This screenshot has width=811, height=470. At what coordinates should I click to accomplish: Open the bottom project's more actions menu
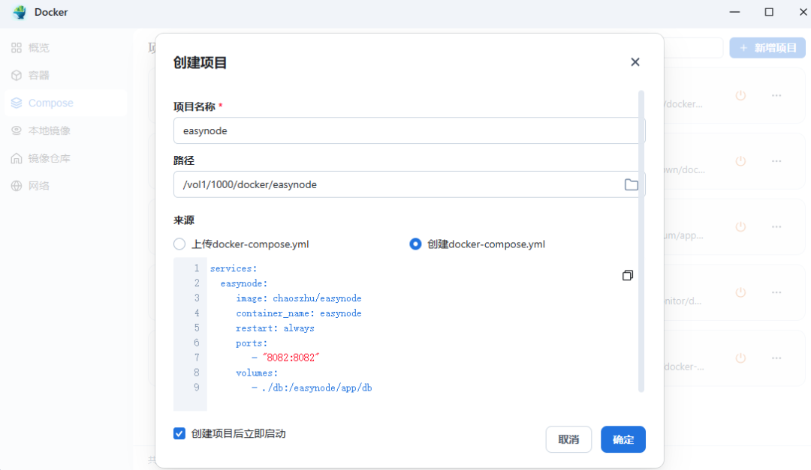coord(777,358)
